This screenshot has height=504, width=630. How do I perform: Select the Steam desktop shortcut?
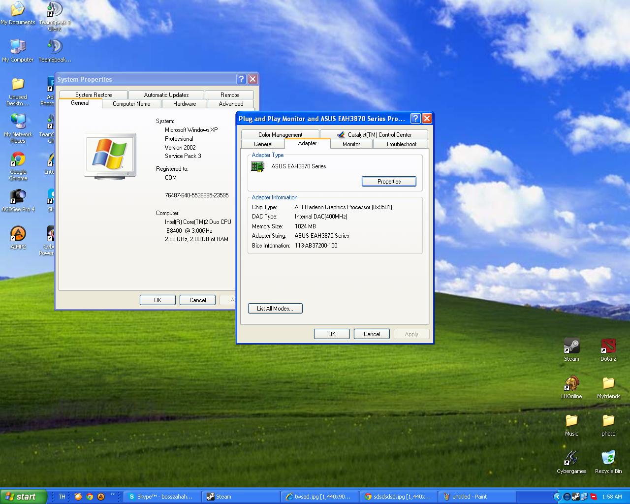point(571,350)
